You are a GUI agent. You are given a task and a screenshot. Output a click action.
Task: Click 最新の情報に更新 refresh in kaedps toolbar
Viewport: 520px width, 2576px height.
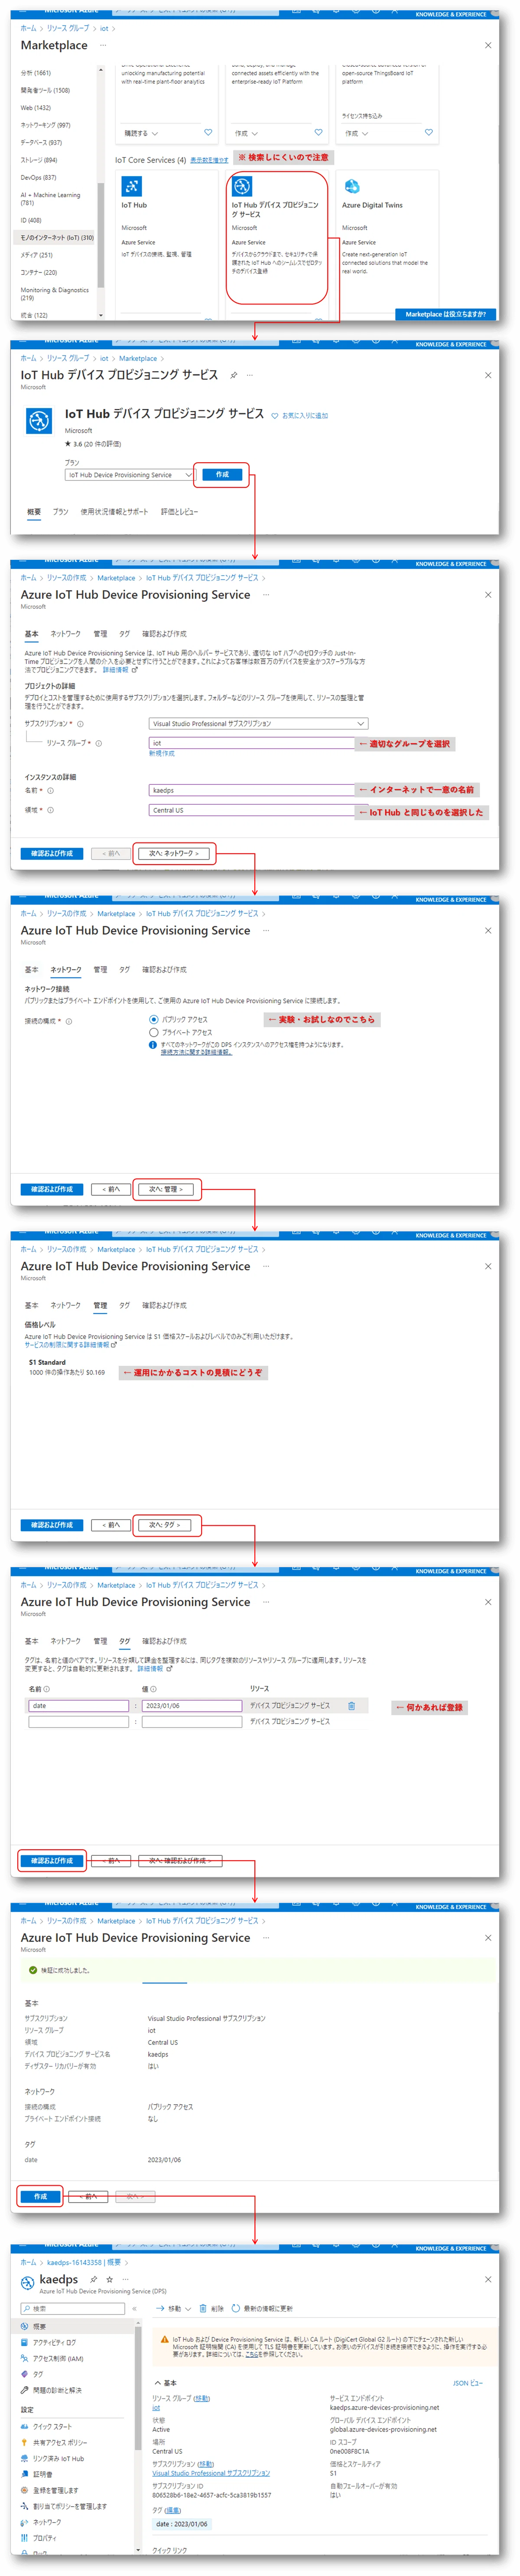(x=262, y=2308)
